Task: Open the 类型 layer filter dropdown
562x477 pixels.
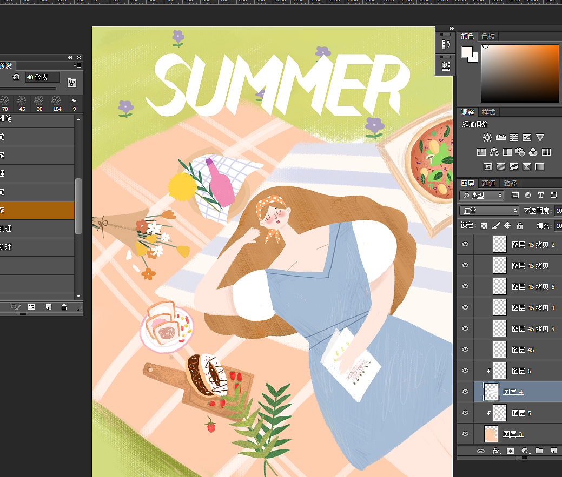Action: pos(482,196)
